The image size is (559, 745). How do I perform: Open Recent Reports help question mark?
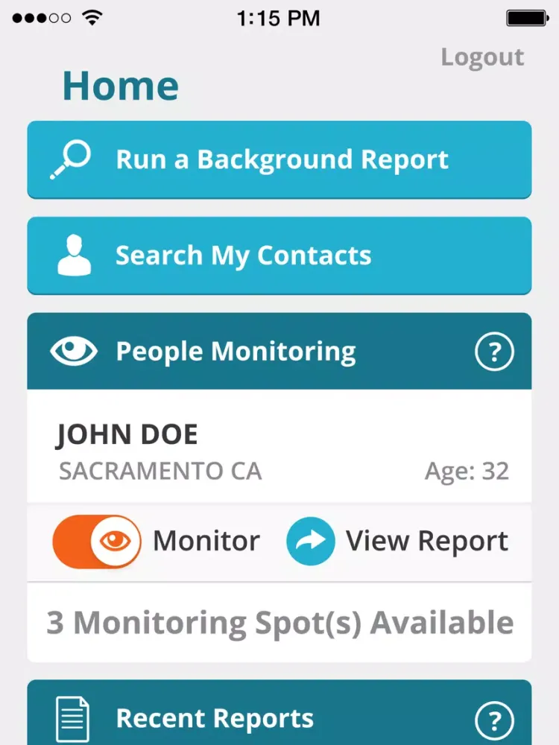pyautogui.click(x=494, y=720)
